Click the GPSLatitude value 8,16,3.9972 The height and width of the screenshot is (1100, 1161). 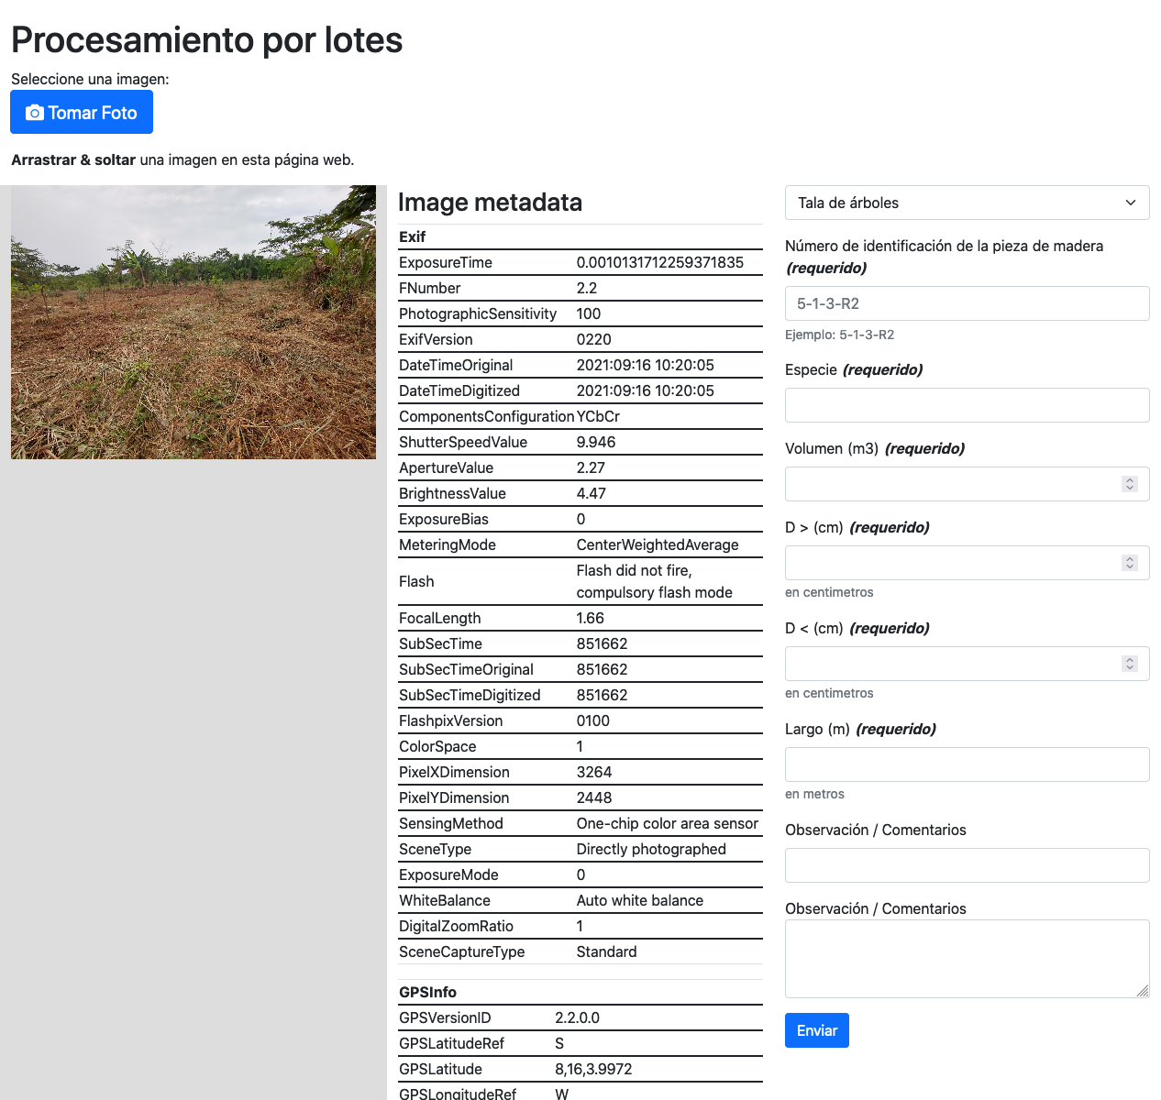point(593,1069)
